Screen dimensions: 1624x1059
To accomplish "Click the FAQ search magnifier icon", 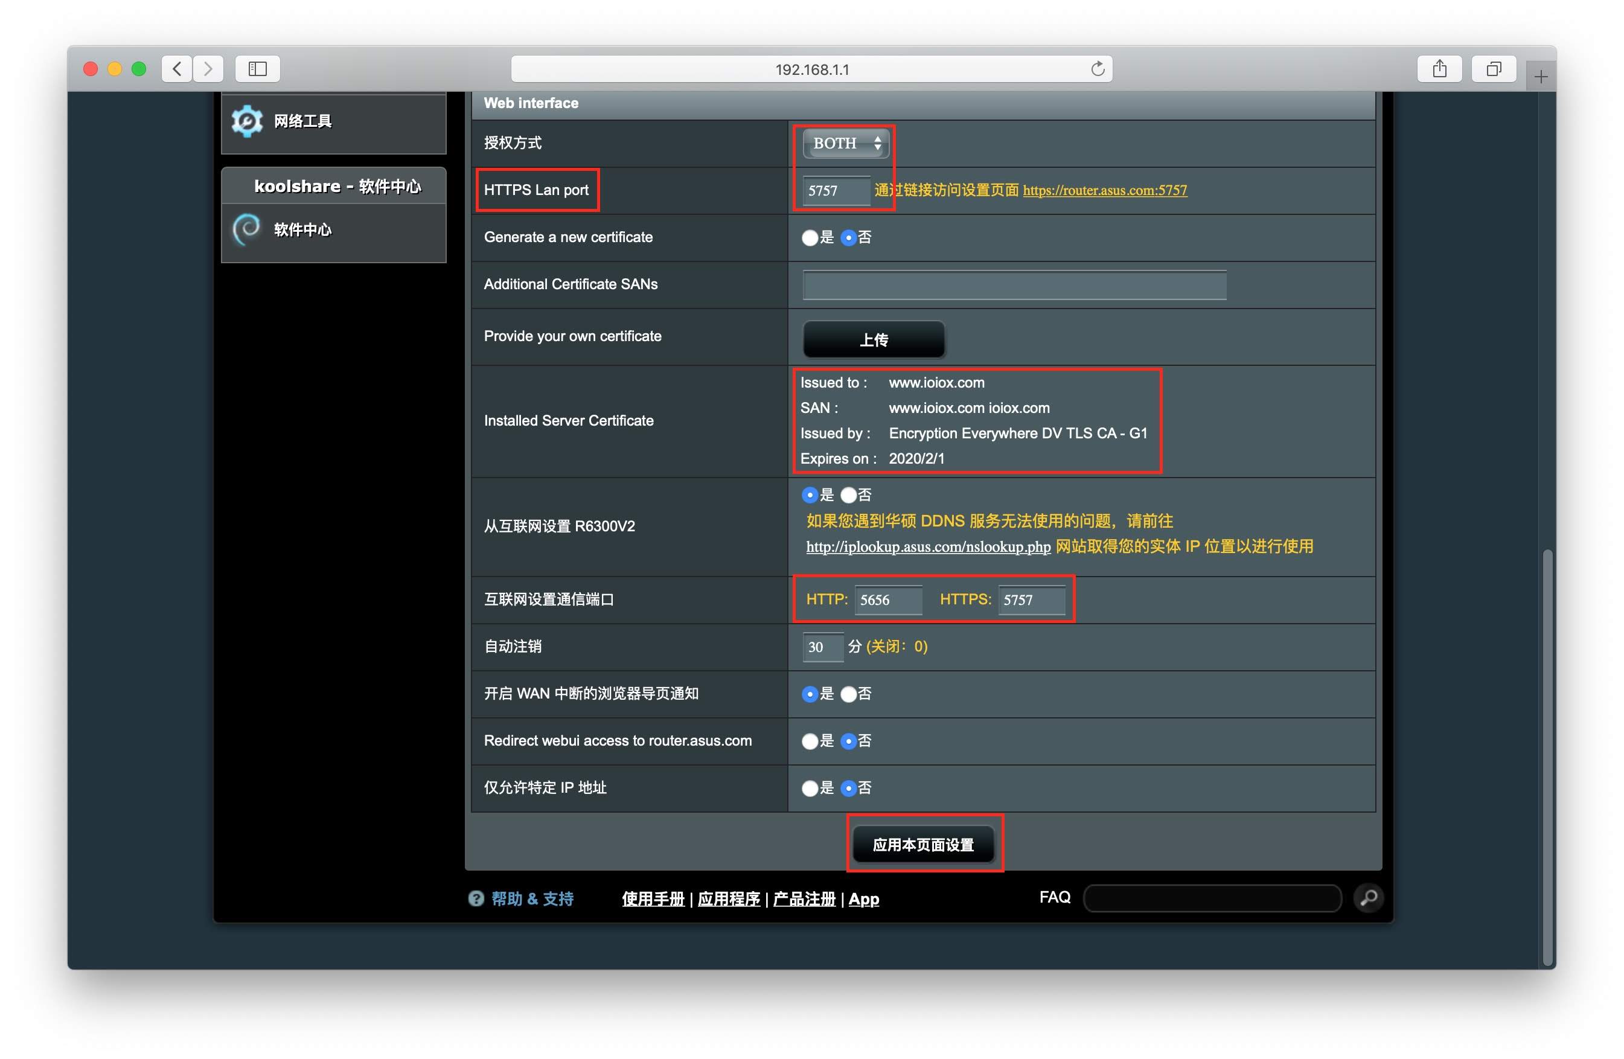I will 1368,898.
